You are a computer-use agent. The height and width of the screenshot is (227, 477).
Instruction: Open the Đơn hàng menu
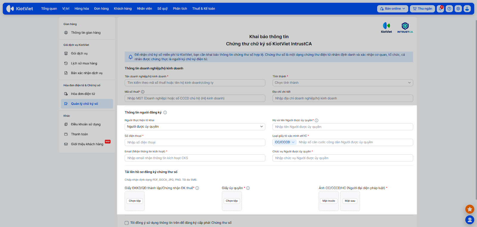101,9
